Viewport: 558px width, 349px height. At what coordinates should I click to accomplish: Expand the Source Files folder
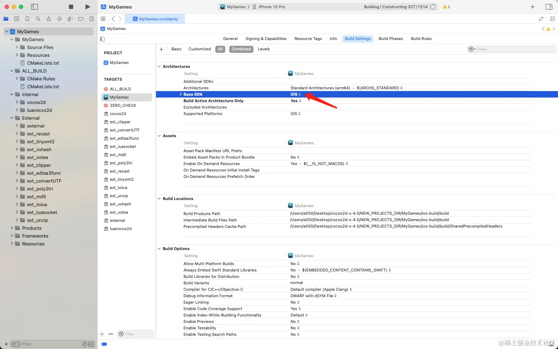[17, 47]
